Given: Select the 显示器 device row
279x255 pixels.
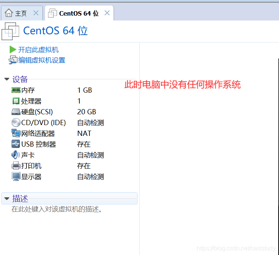Looking at the screenshot, I should (58, 177).
